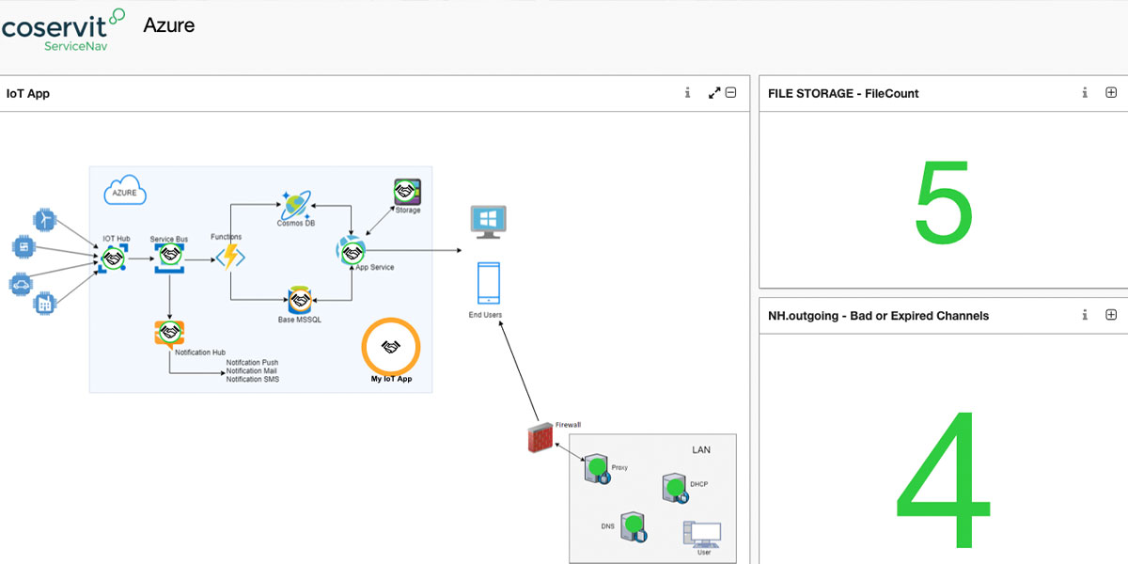This screenshot has height=564, width=1128.
Task: Click the Notification Mail label
Action: pos(251,370)
